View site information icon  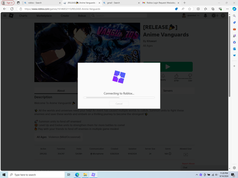21,9
